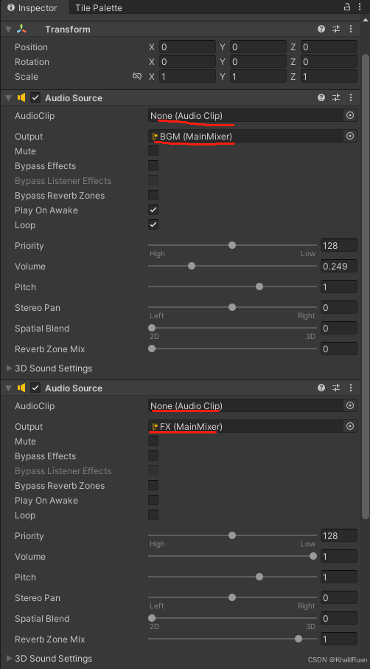Click the FX source Stereo Pan slider handle

(232, 597)
